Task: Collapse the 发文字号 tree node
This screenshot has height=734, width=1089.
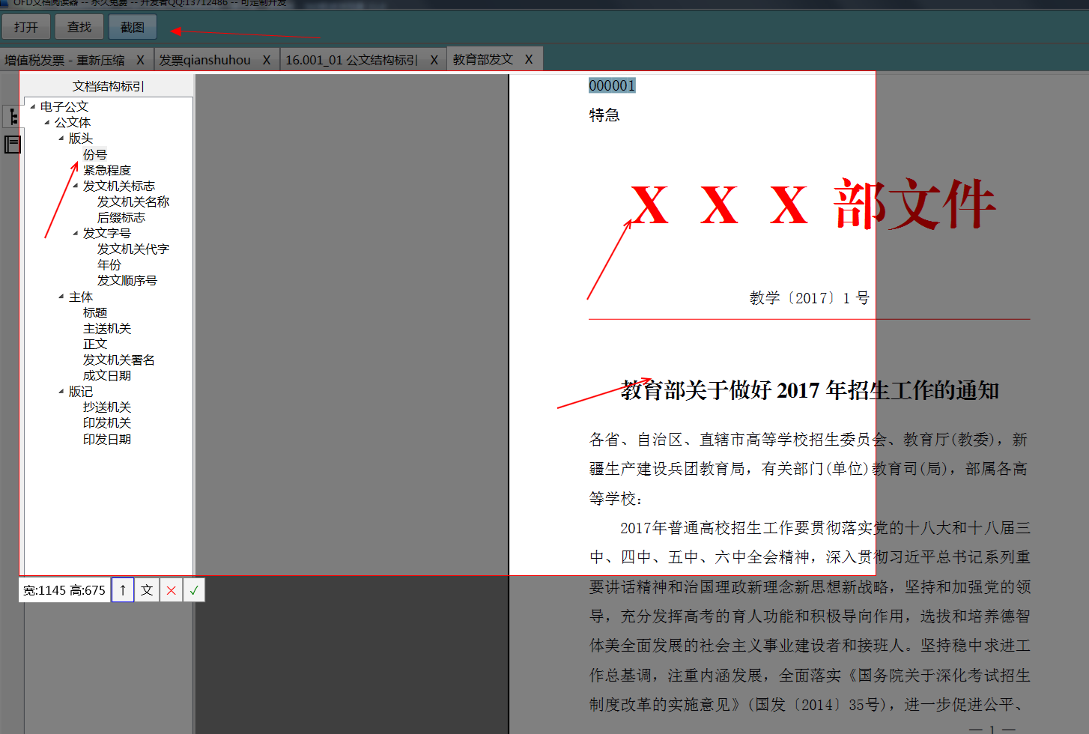Action: pyautogui.click(x=76, y=234)
